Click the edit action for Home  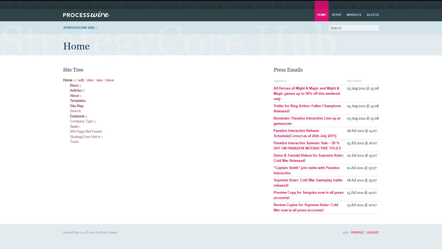[81, 80]
